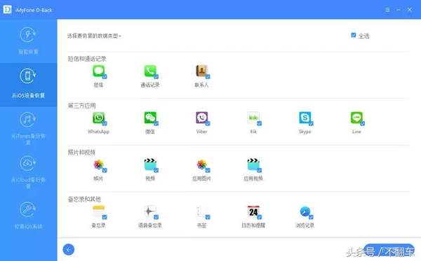Select the Line app icon
The height and width of the screenshot is (261, 421).
[x=356, y=118]
